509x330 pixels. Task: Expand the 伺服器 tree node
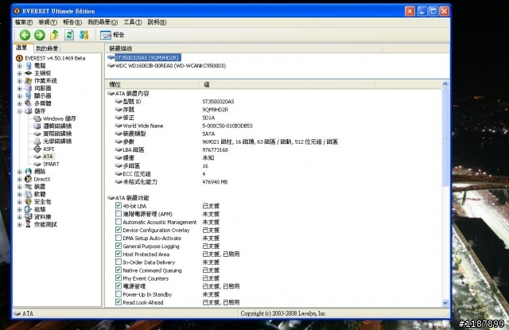tap(19, 88)
